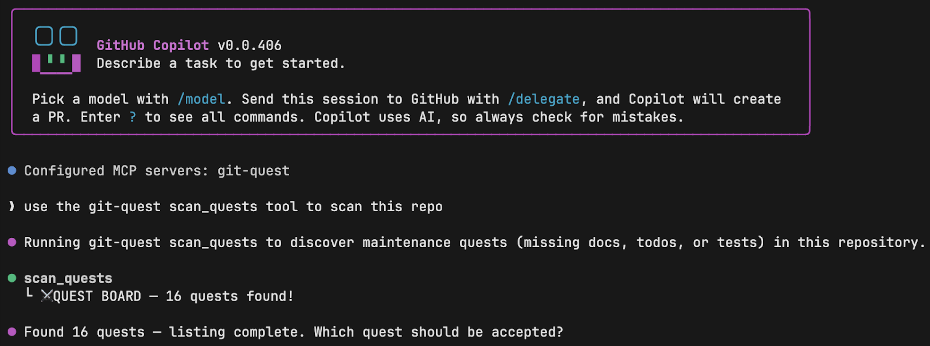Image resolution: width=930 pixels, height=346 pixels.
Task: Select the /delegate command text
Action: [x=543, y=99]
